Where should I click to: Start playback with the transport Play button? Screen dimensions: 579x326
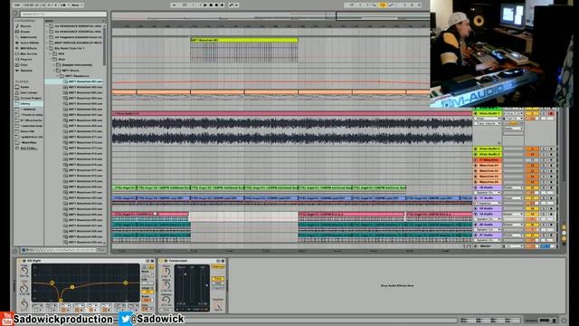click(205, 5)
